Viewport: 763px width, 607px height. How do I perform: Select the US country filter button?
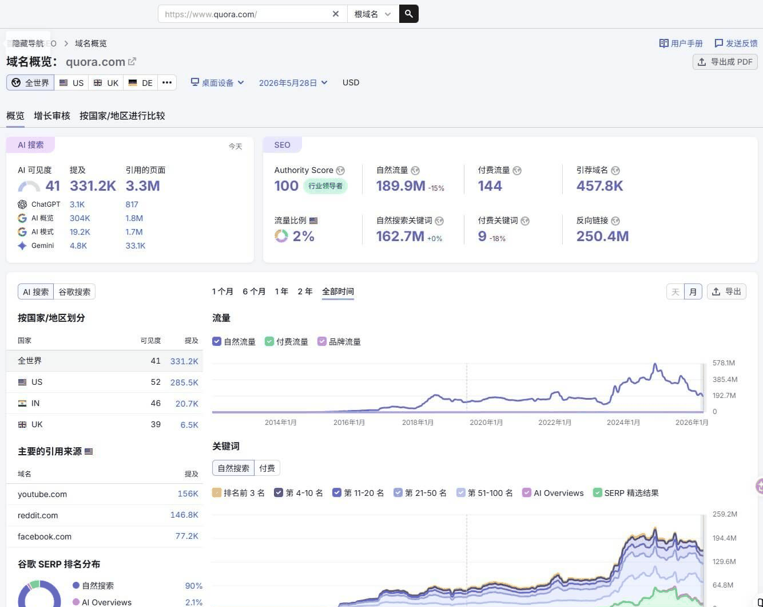71,82
